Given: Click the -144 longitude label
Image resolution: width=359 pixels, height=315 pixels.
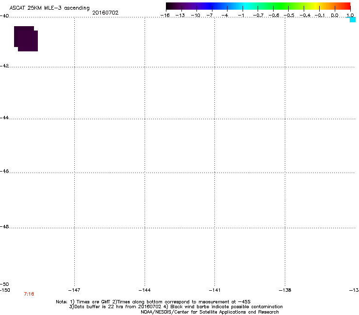Looking at the screenshot, I should point(145,290).
